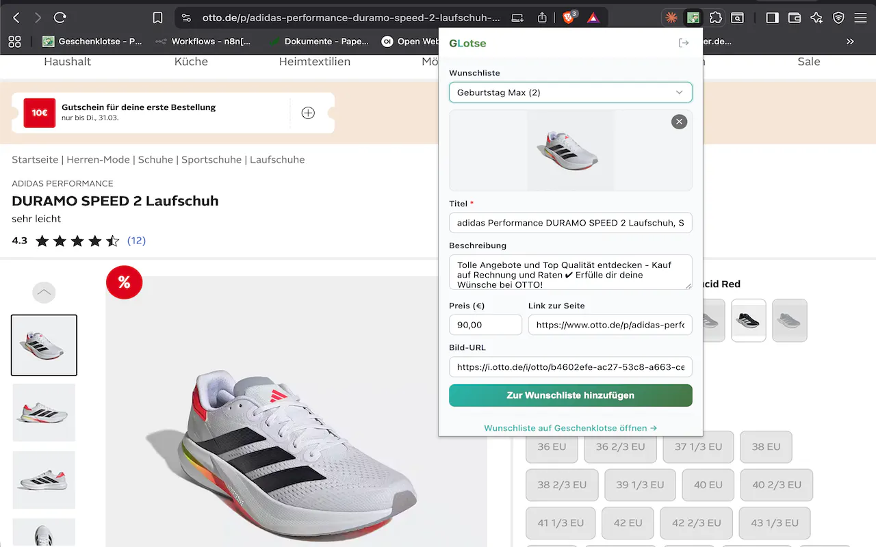Viewport: 876px width, 547px height.
Task: Remove the product image with X icon
Action: pos(679,122)
